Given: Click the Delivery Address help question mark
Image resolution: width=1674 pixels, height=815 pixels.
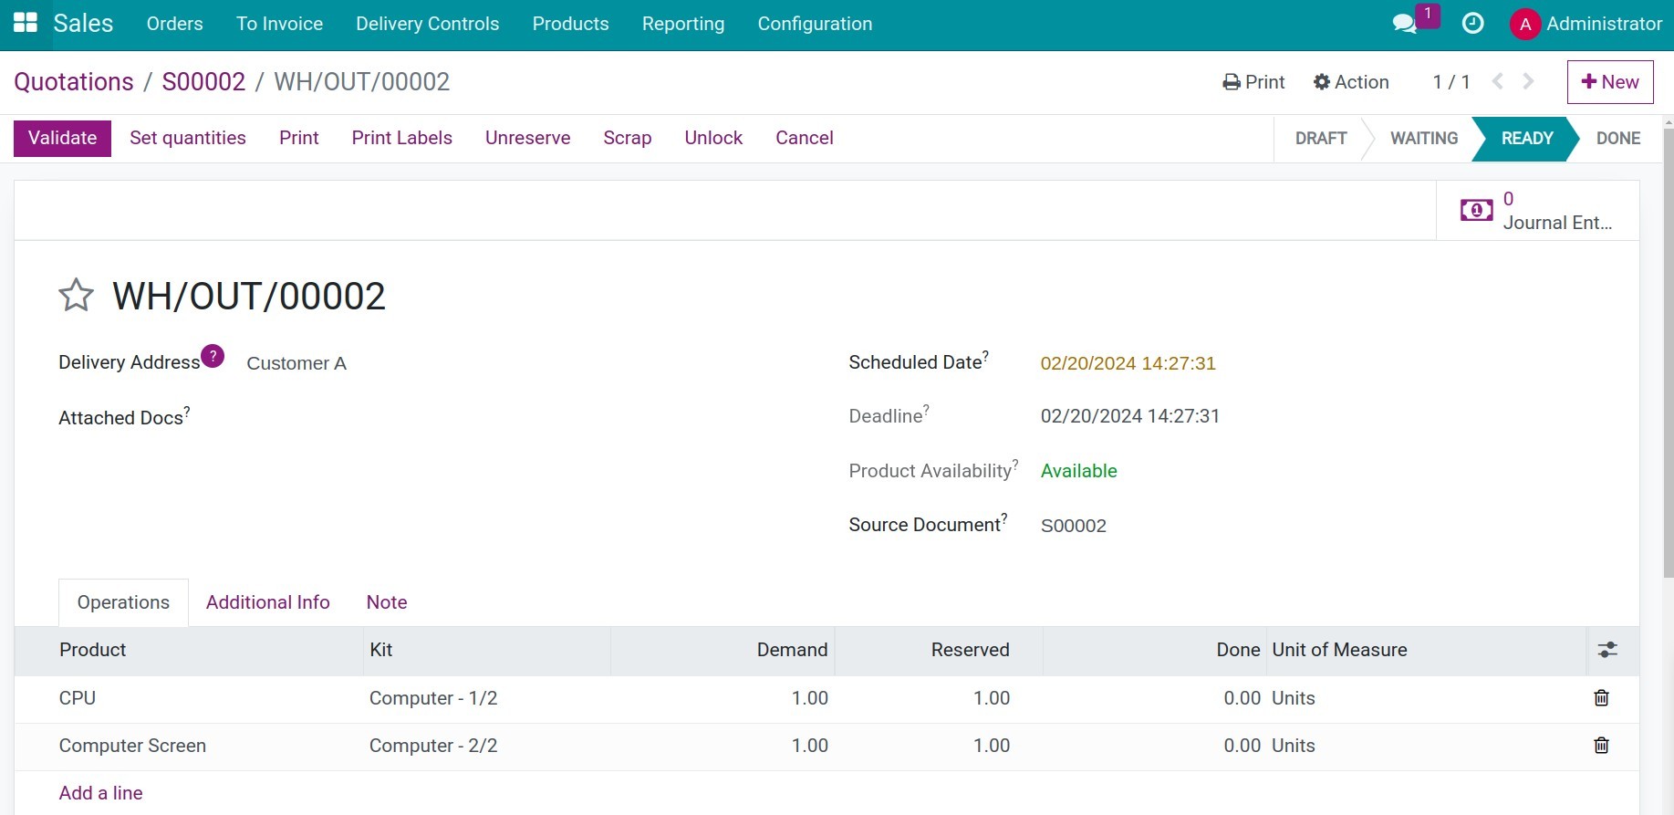Looking at the screenshot, I should (213, 356).
